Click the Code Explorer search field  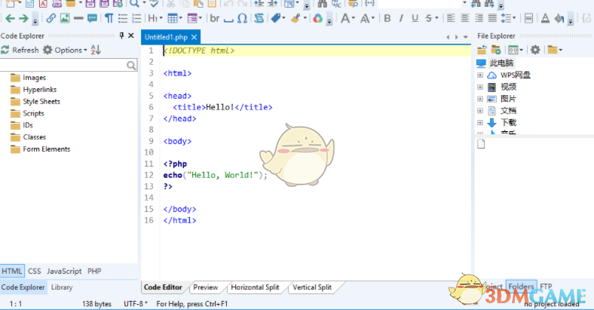pyautogui.click(x=63, y=66)
